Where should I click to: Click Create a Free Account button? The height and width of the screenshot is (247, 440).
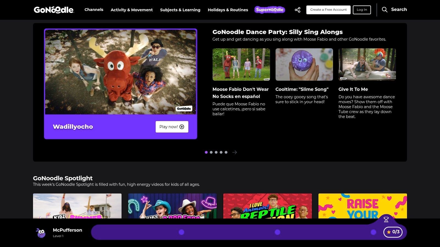[x=328, y=10]
